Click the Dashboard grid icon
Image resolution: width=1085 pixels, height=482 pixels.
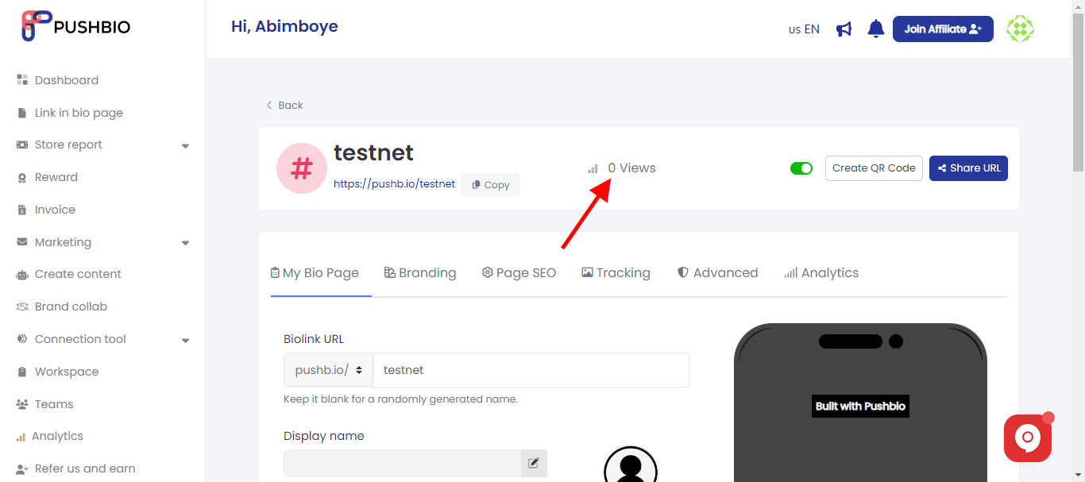pyautogui.click(x=22, y=80)
